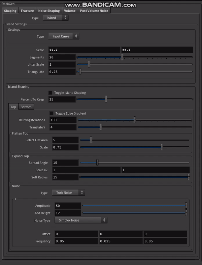Open the Simplex Noise type dropdown
This screenshot has width=202, height=265.
click(80, 220)
